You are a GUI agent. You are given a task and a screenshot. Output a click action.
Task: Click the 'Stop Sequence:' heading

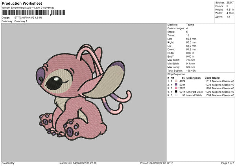(x=176, y=74)
